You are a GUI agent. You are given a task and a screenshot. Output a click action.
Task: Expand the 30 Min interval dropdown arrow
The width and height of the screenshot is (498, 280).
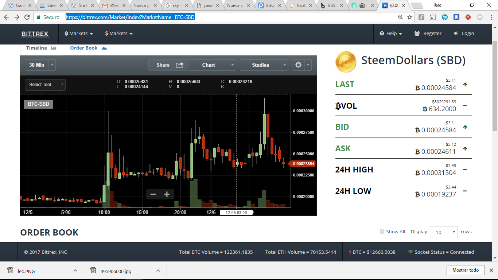click(x=52, y=65)
